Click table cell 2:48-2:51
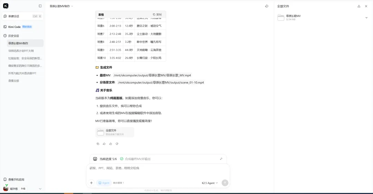This screenshot has height=194, width=373. (115, 42)
